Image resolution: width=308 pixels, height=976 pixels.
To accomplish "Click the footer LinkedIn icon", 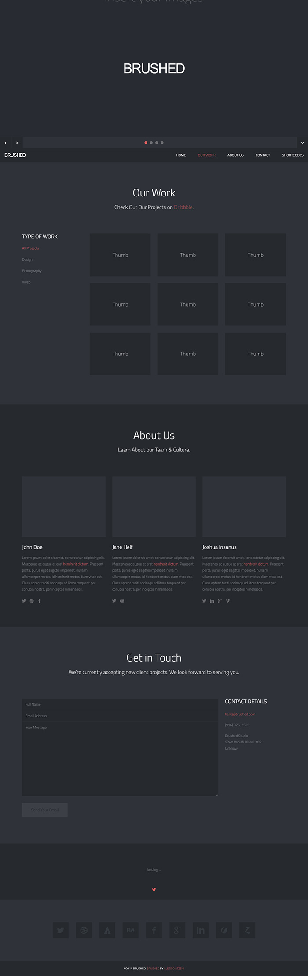I will point(201,930).
